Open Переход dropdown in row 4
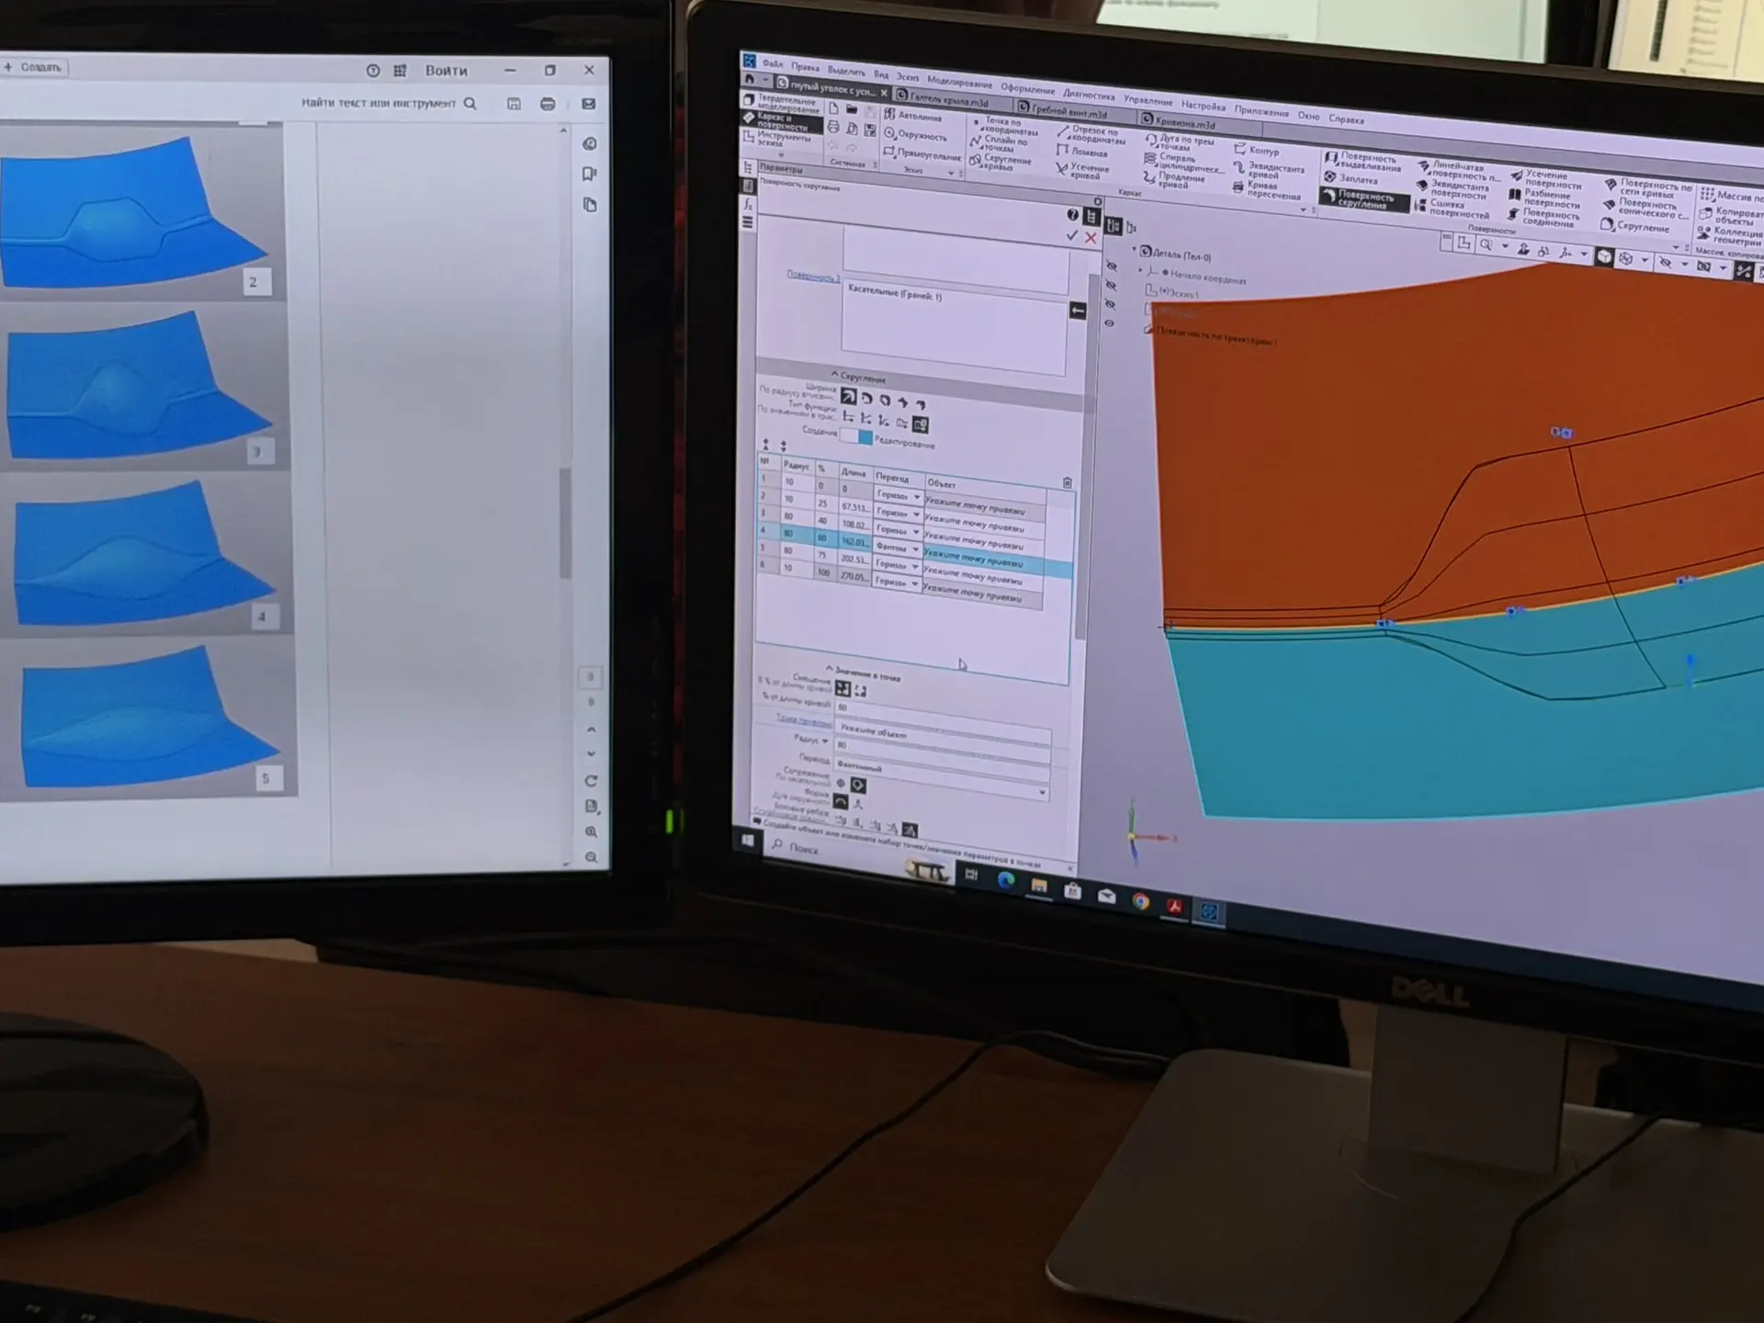The image size is (1764, 1323). 915,549
